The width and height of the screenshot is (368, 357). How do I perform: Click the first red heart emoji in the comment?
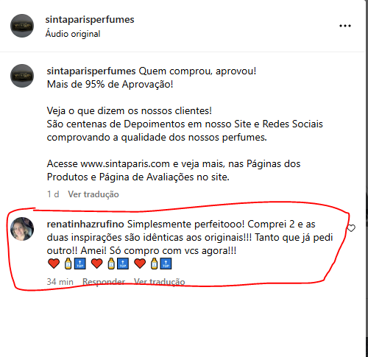pyautogui.click(x=54, y=264)
